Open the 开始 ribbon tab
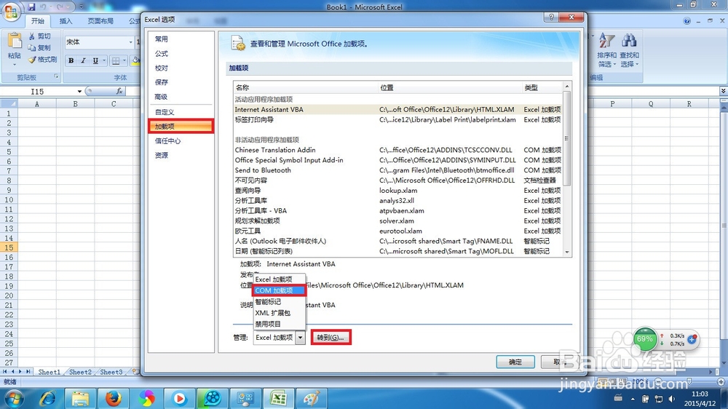The width and height of the screenshot is (728, 409). (x=38, y=21)
